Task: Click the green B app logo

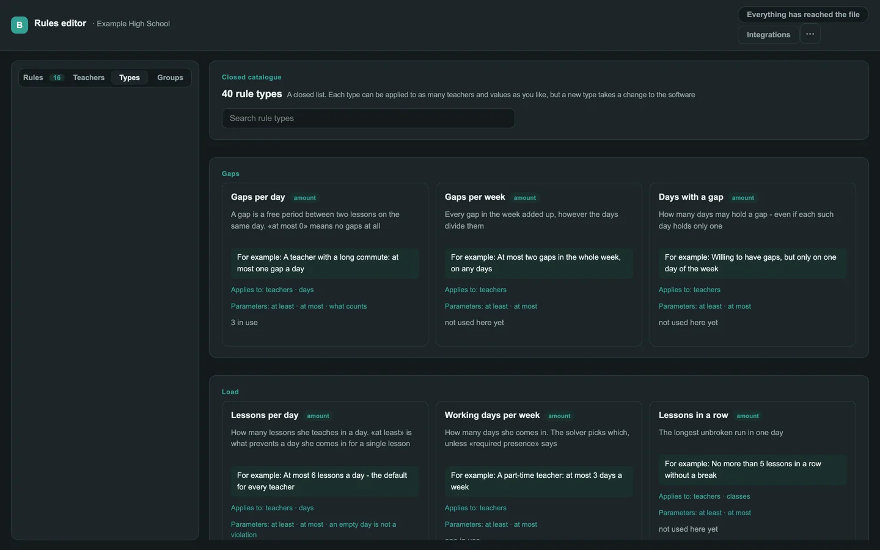Action: tap(20, 25)
